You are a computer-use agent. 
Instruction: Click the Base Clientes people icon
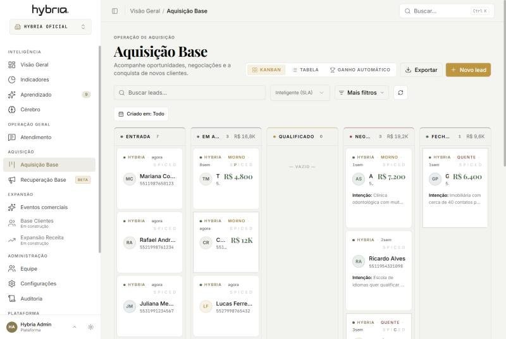tap(11, 223)
